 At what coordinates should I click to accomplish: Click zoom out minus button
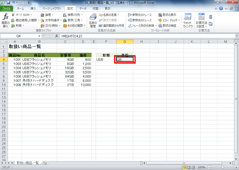click(x=209, y=167)
